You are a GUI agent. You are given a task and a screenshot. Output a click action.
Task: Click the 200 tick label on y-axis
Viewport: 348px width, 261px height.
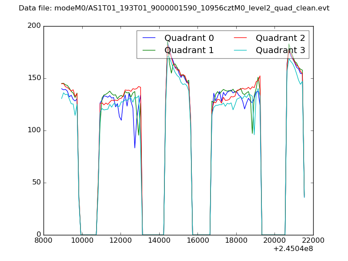click(35, 26)
